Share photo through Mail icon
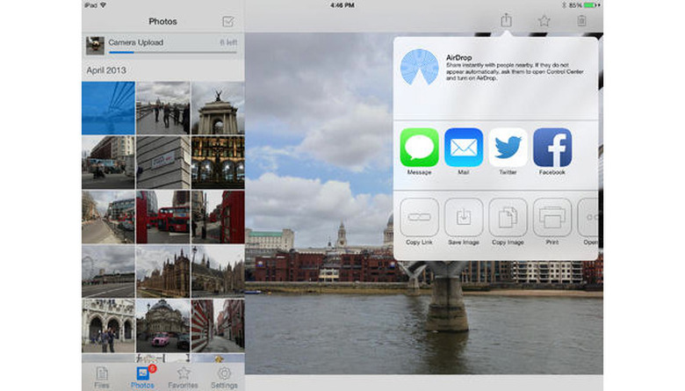Screen dimensions: 685x391 tap(464, 148)
